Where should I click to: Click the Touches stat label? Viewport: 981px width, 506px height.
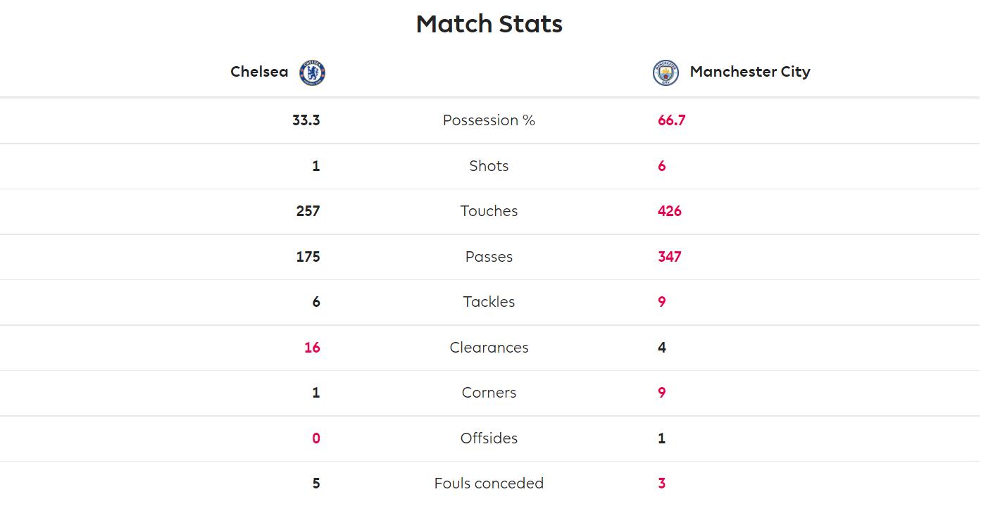tap(489, 211)
